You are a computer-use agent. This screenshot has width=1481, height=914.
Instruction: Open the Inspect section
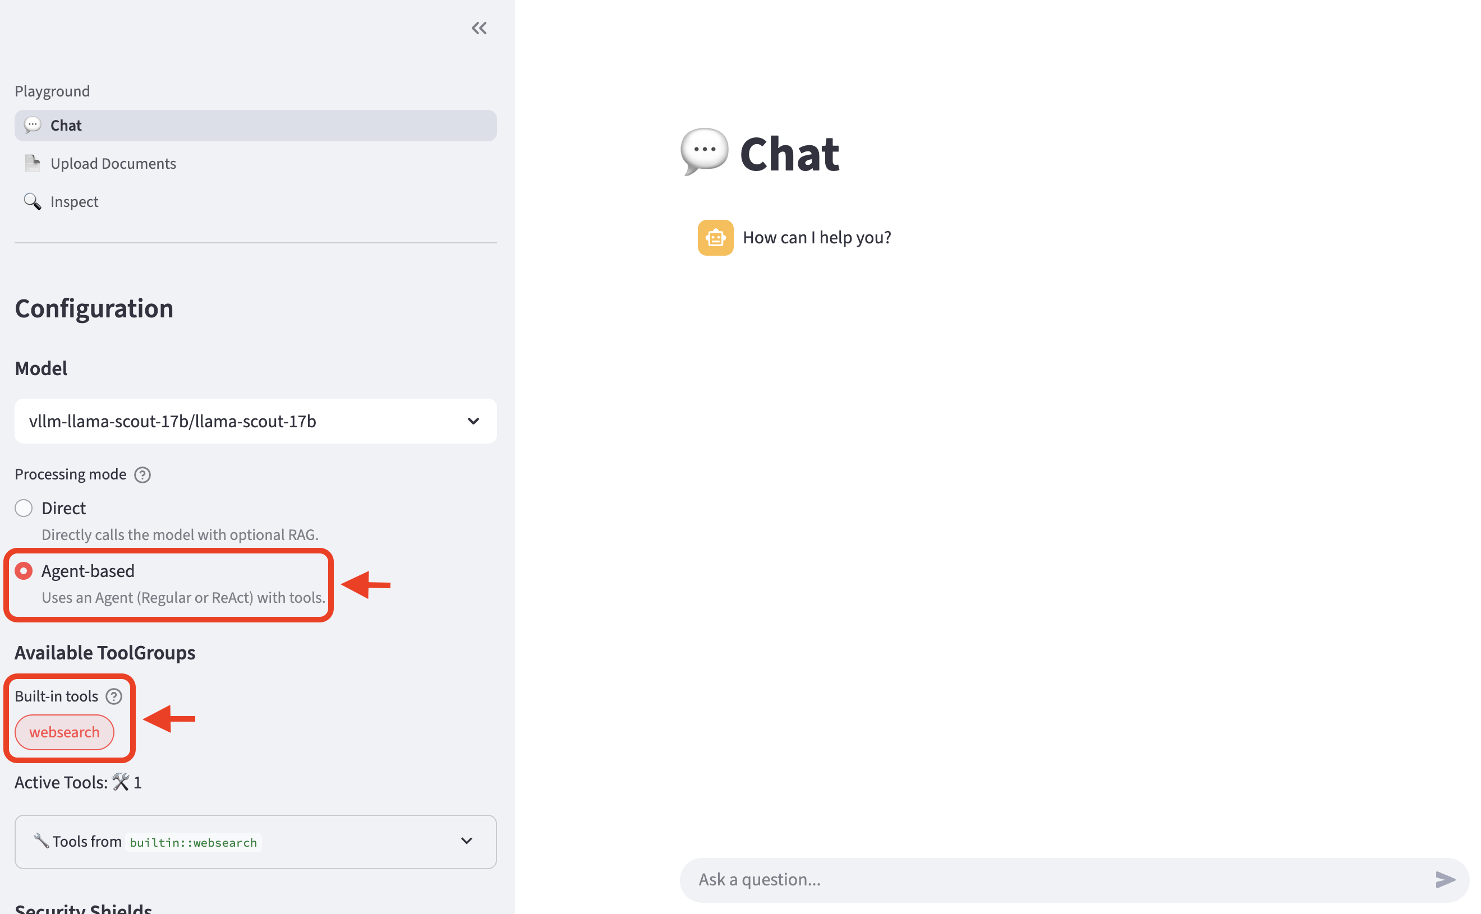coord(75,201)
